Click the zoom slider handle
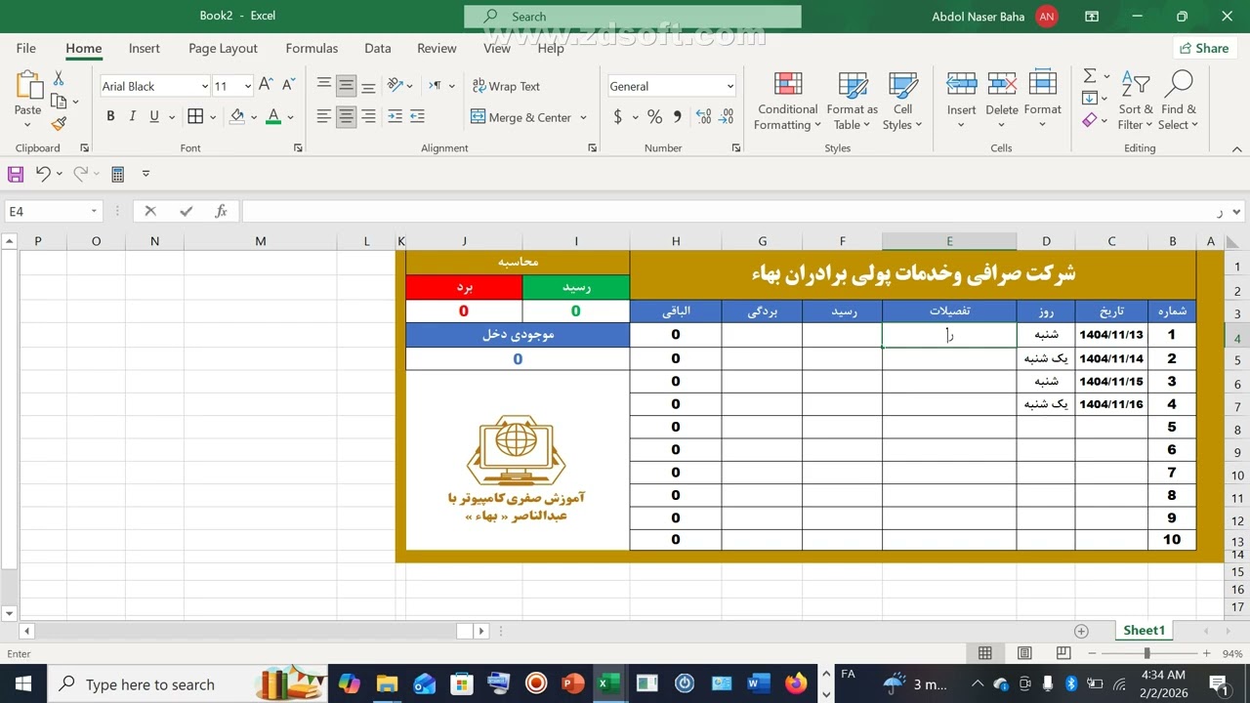The height and width of the screenshot is (703, 1250). (x=1147, y=653)
